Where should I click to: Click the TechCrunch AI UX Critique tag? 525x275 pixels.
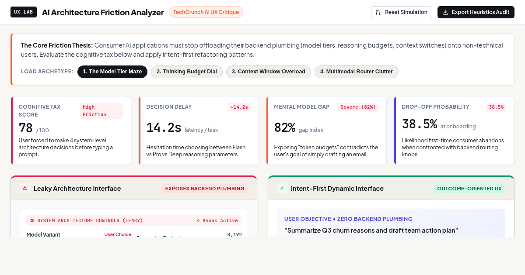click(206, 12)
